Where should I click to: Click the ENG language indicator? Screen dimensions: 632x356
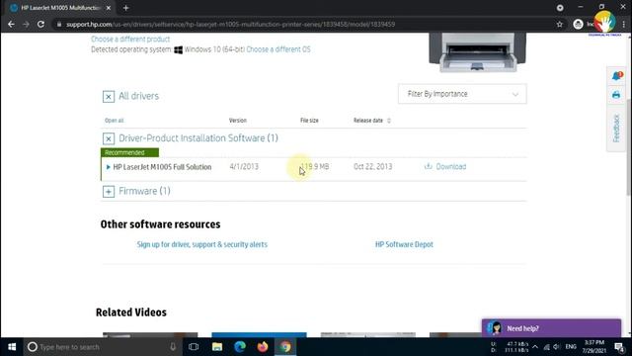pyautogui.click(x=571, y=347)
